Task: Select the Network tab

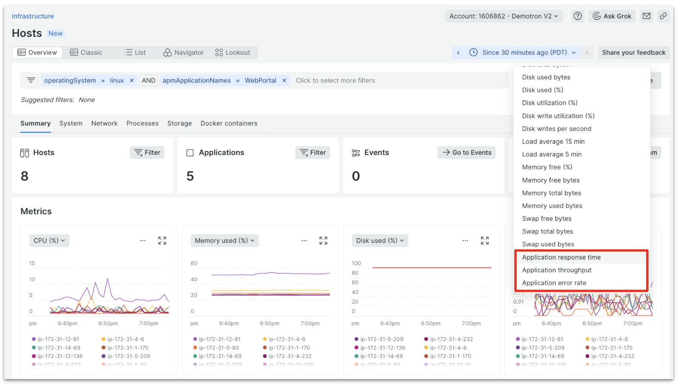Action: pos(104,123)
